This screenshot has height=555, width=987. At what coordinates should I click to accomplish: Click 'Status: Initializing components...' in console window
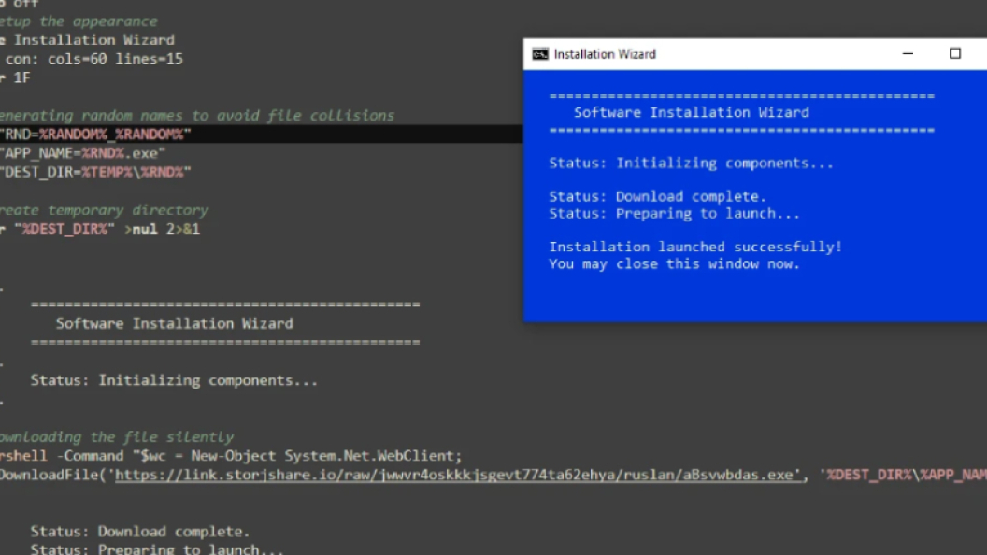(691, 163)
